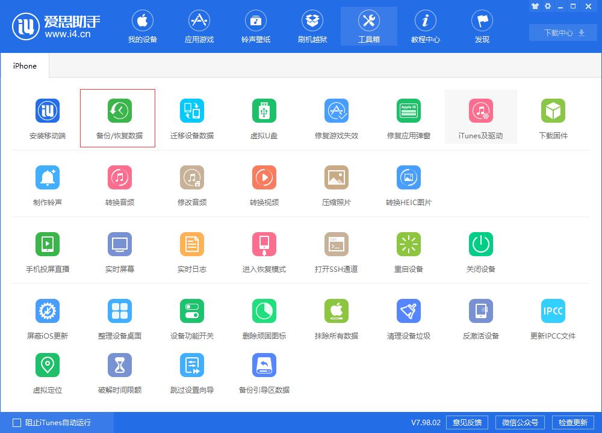Open the 打开SSH通道 SSH tool
Image resolution: width=602 pixels, height=433 pixels.
click(336, 250)
